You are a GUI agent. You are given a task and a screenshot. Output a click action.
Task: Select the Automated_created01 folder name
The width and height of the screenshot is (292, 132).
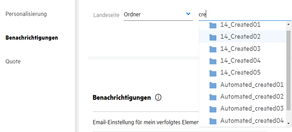[252, 85]
